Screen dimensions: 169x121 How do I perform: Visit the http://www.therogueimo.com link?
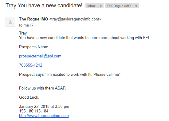(44, 116)
